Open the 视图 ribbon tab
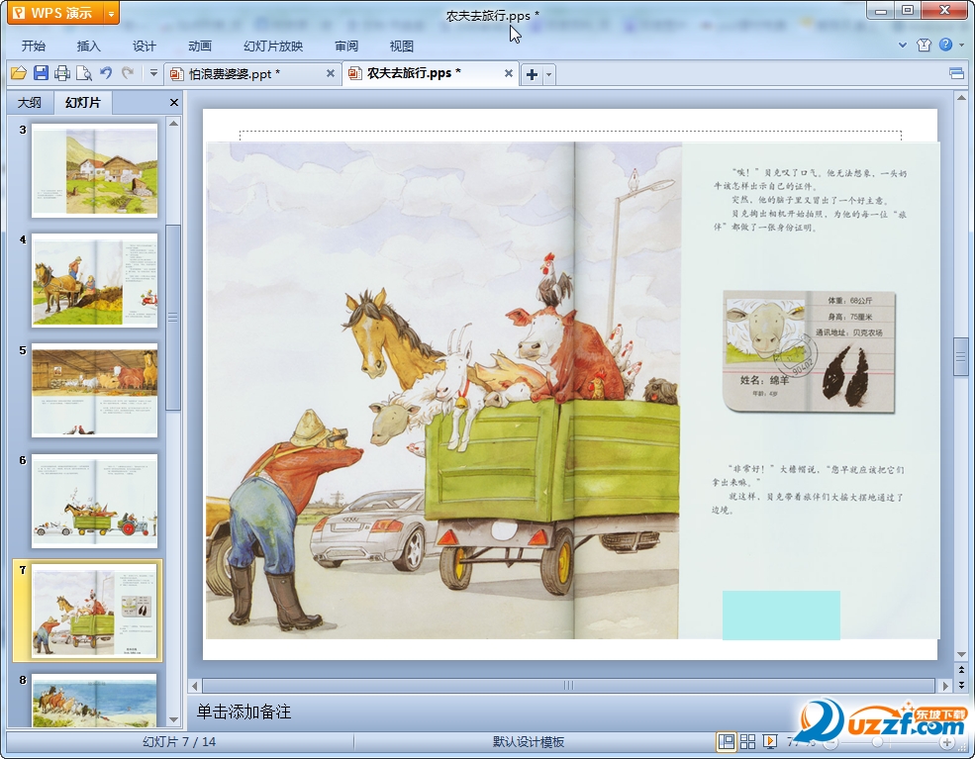The height and width of the screenshot is (759, 975). 401,46
